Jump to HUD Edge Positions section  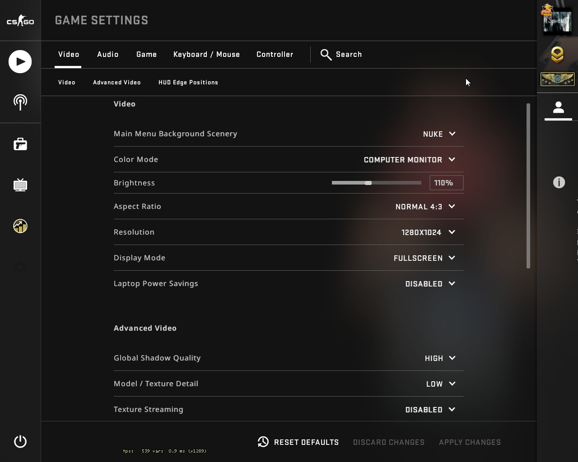point(188,83)
